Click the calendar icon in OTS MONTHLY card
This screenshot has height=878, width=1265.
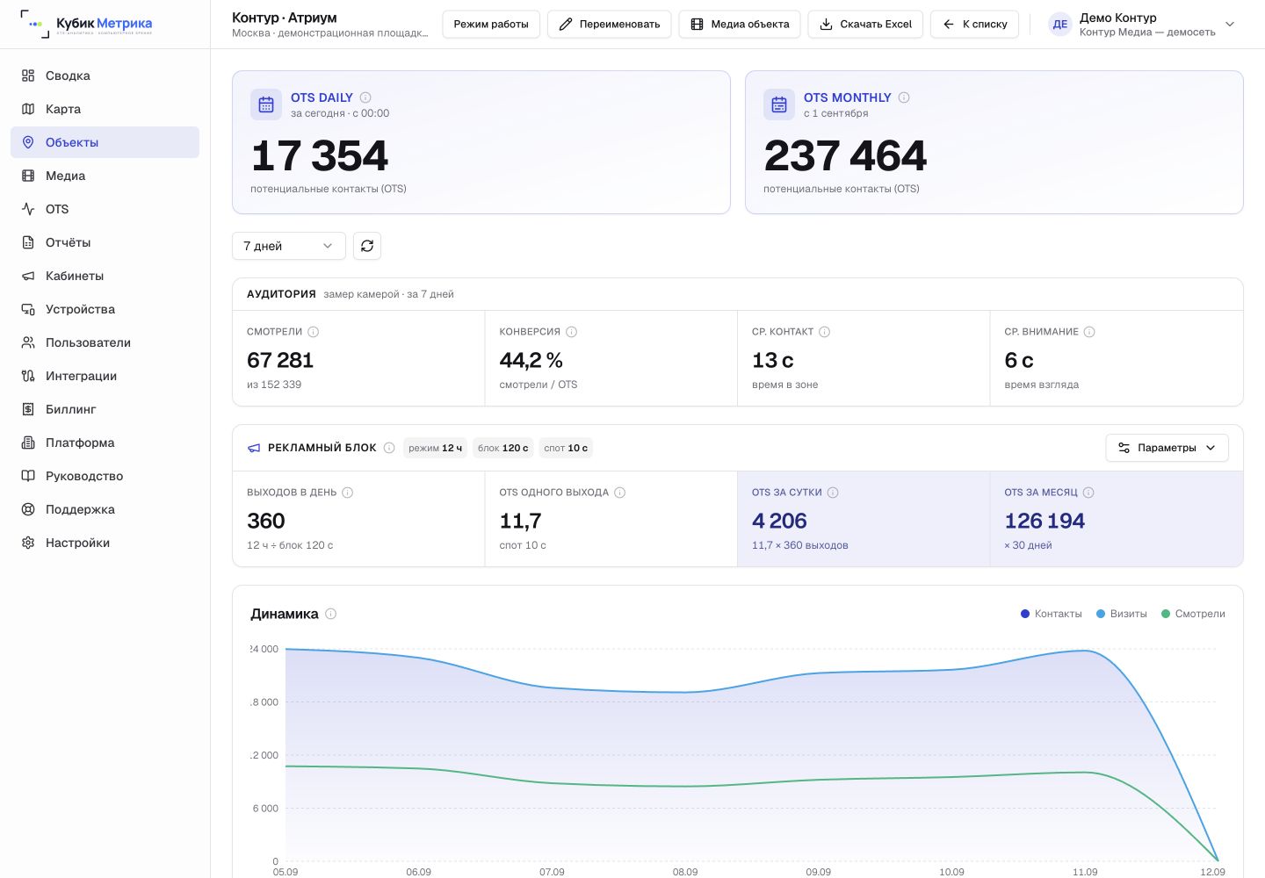point(779,104)
